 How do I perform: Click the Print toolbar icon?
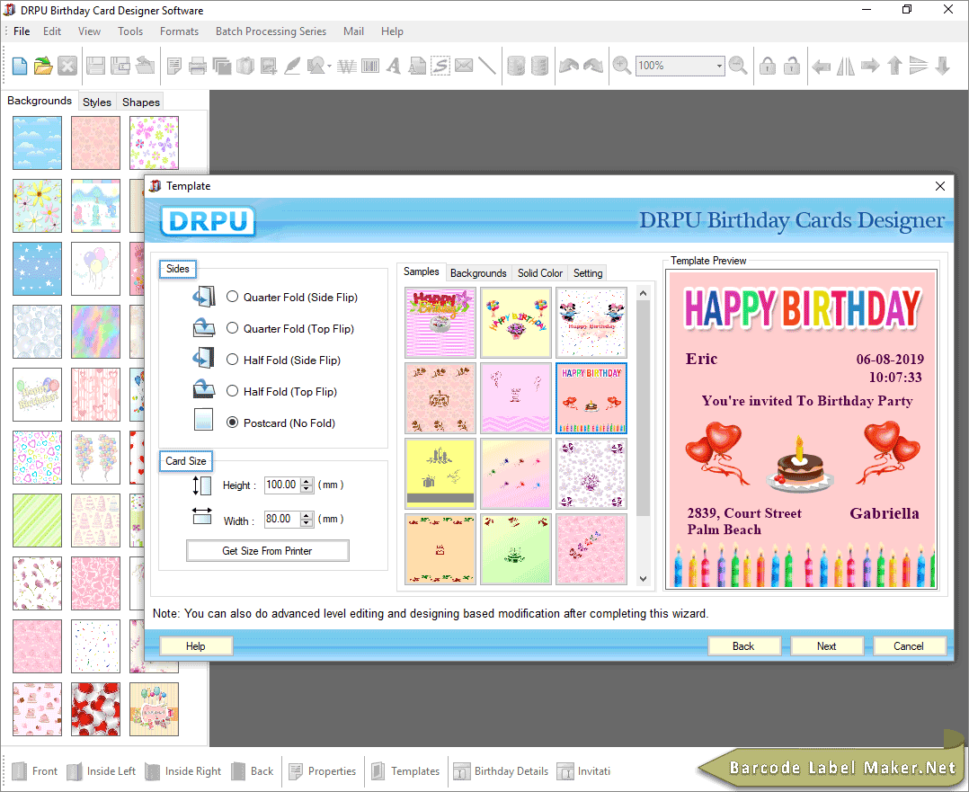(198, 66)
